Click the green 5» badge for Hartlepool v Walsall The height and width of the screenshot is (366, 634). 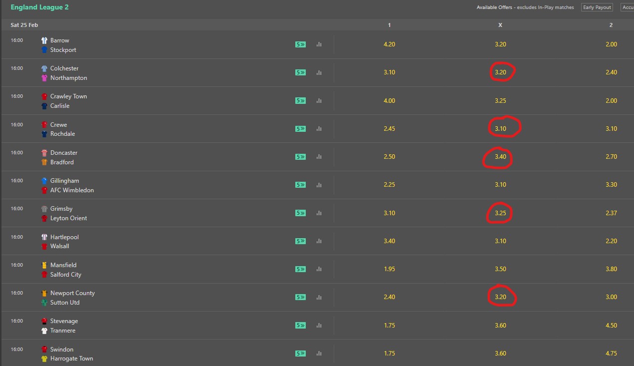click(300, 241)
